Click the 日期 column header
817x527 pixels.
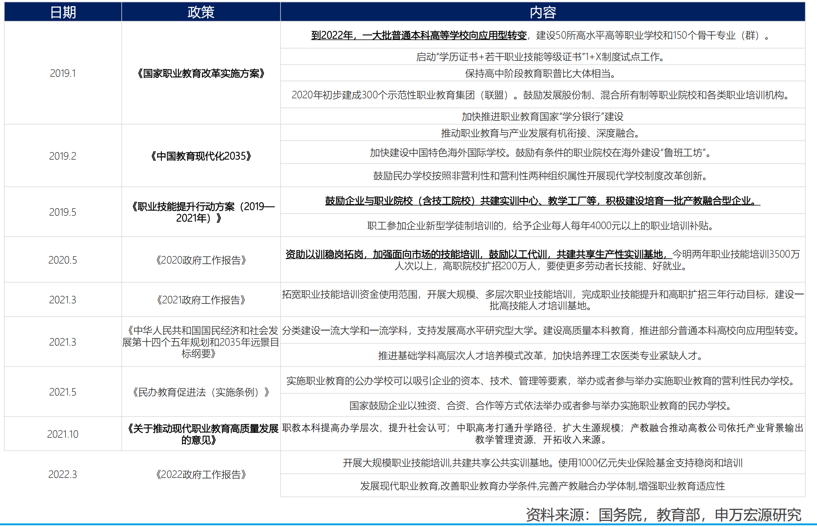click(x=63, y=12)
